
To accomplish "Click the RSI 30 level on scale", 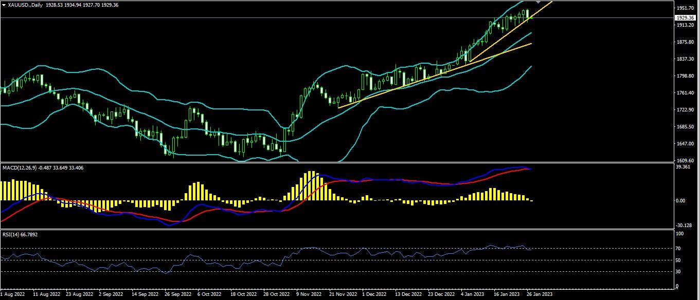I will coord(680,271).
